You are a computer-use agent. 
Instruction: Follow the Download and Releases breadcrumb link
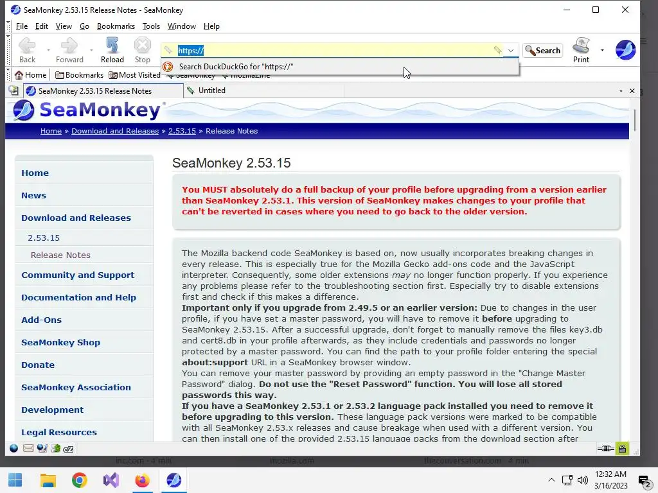[115, 131]
